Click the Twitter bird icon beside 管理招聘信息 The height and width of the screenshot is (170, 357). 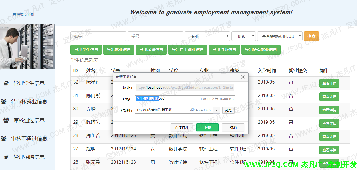pos(6,157)
